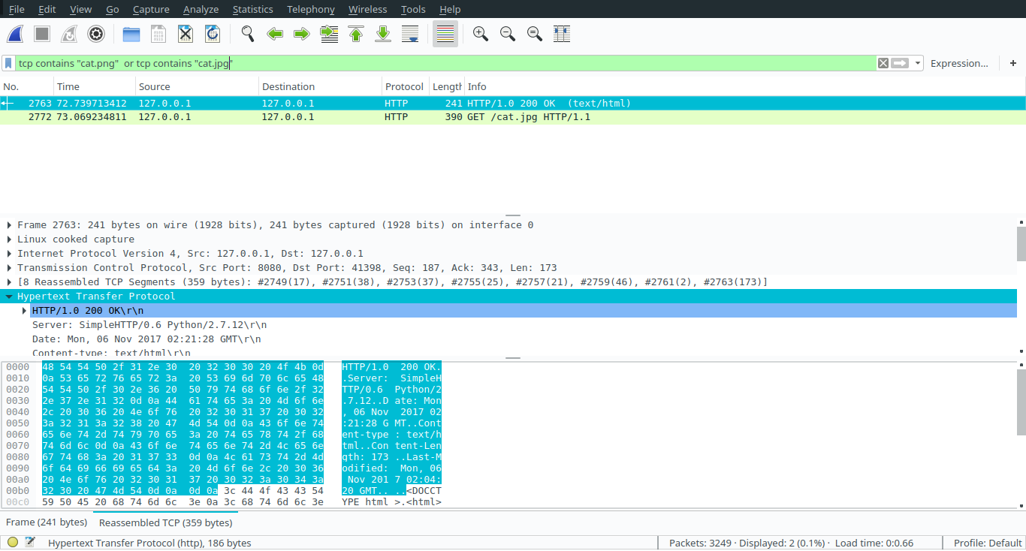Screen dimensions: 1026x551
Task: Open capture options gear icon
Action: 96,34
